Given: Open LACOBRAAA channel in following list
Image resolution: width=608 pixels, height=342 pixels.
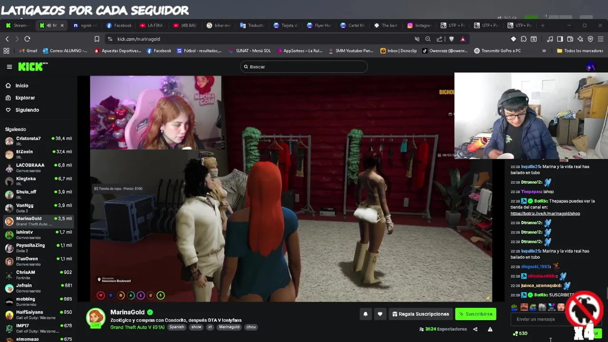Looking at the screenshot, I should pos(38,168).
